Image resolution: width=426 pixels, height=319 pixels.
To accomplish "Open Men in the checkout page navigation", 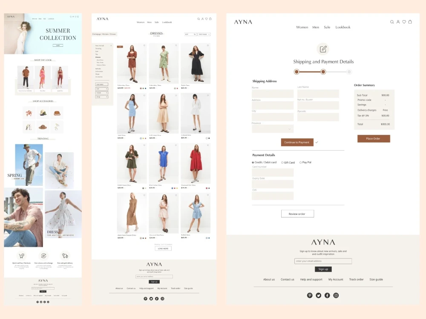I will [x=315, y=27].
